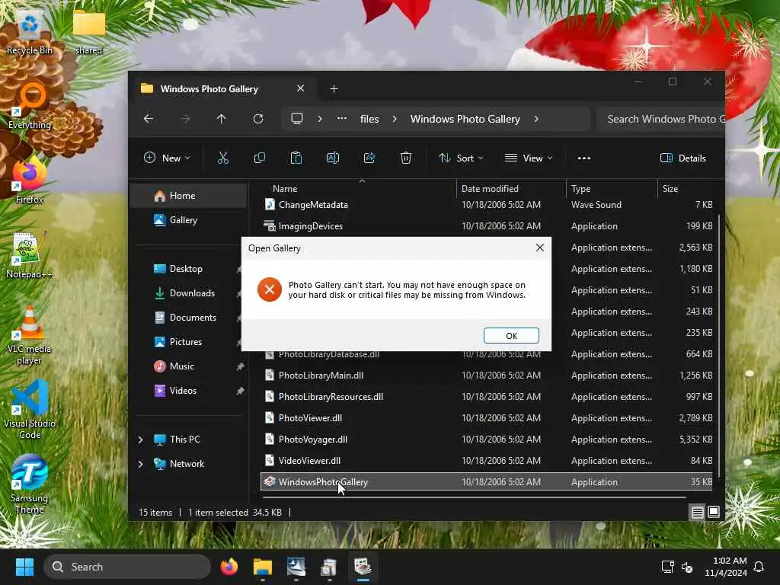The height and width of the screenshot is (585, 780).
Task: Switch to large thumbnails view icon in status bar
Action: click(x=713, y=512)
